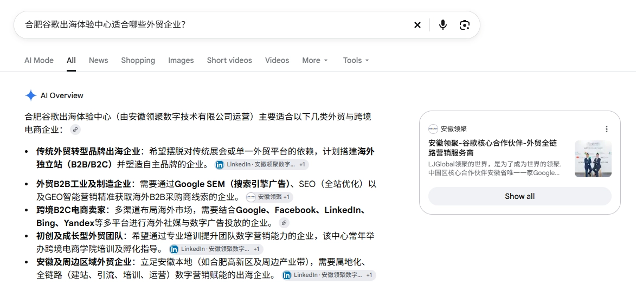Go to the Shopping tab
Viewport: 636px width, 284px height.
138,61
